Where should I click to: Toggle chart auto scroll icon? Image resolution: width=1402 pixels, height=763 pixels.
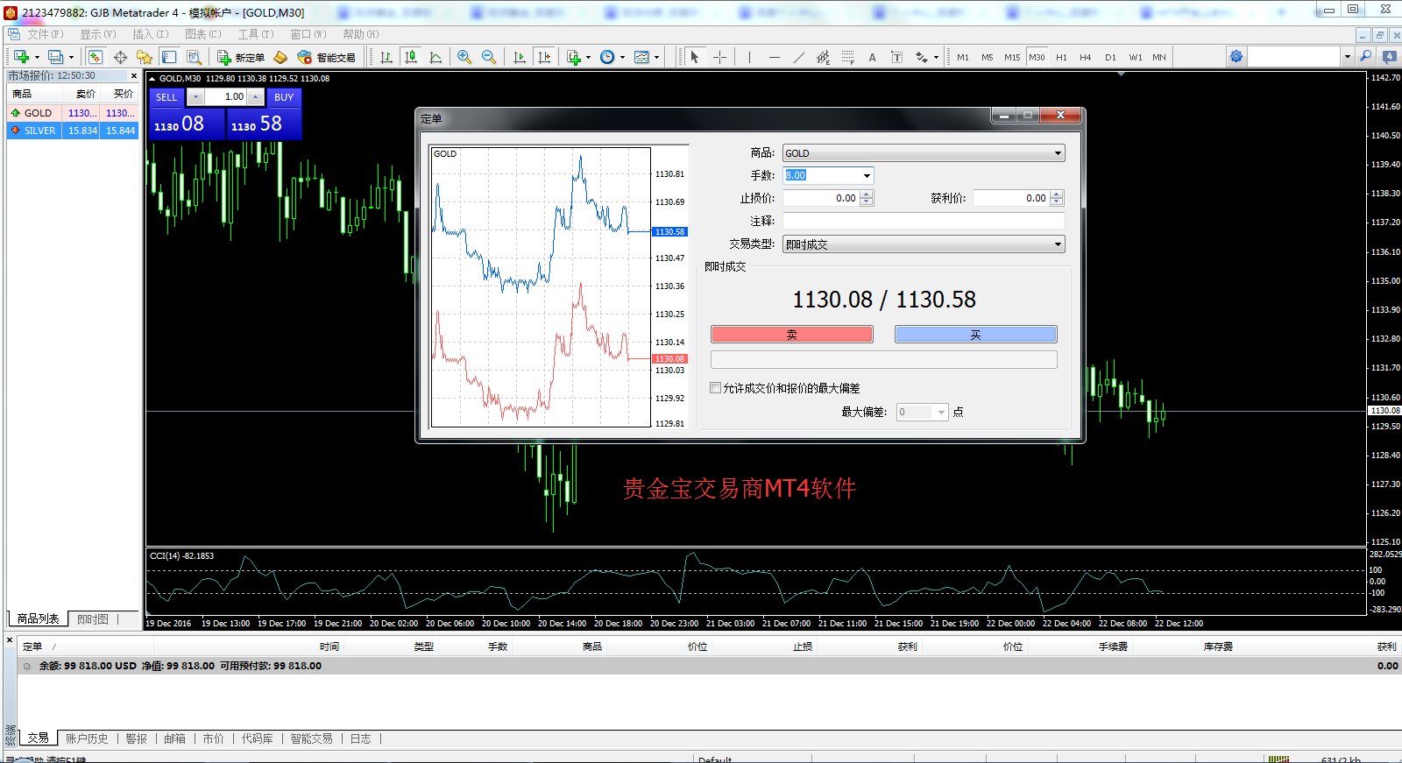520,57
